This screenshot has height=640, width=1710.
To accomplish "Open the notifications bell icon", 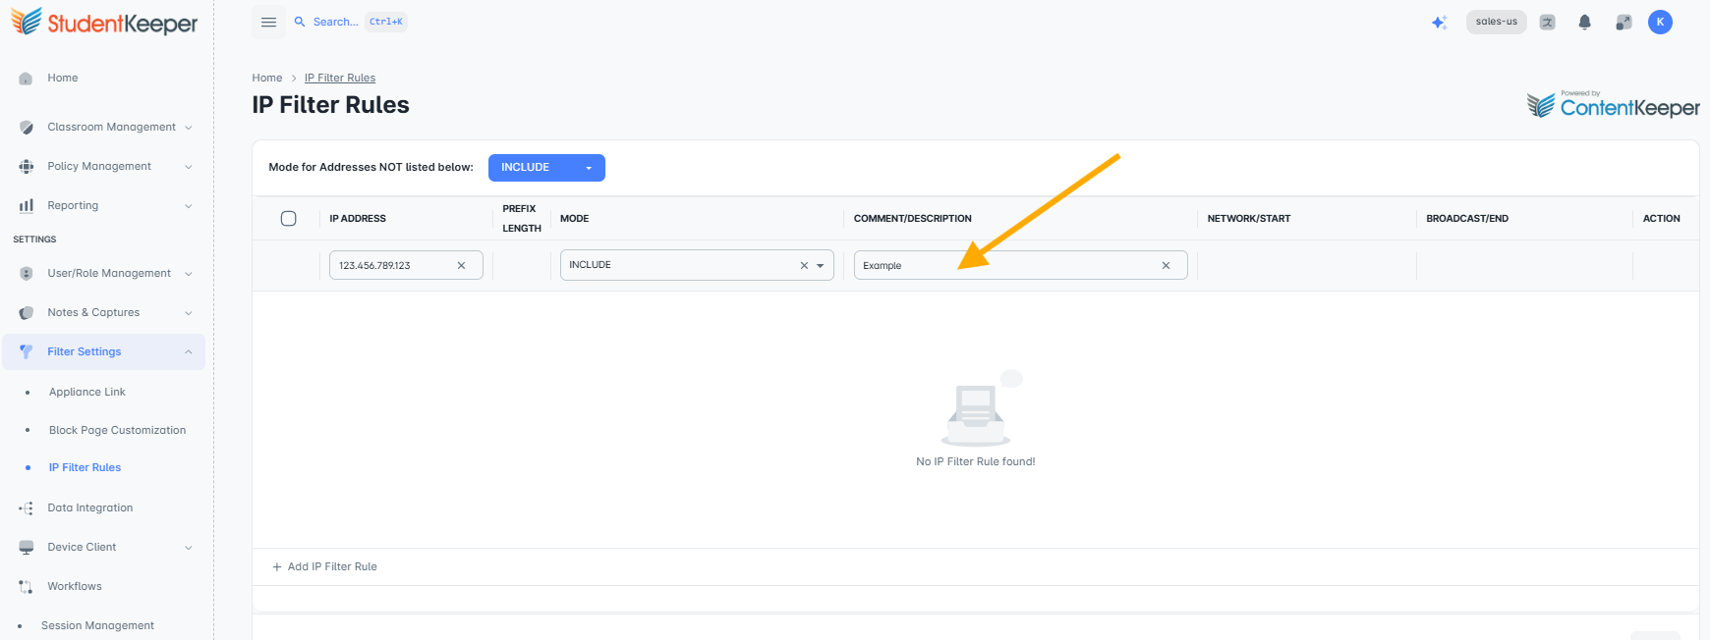I will [1584, 22].
